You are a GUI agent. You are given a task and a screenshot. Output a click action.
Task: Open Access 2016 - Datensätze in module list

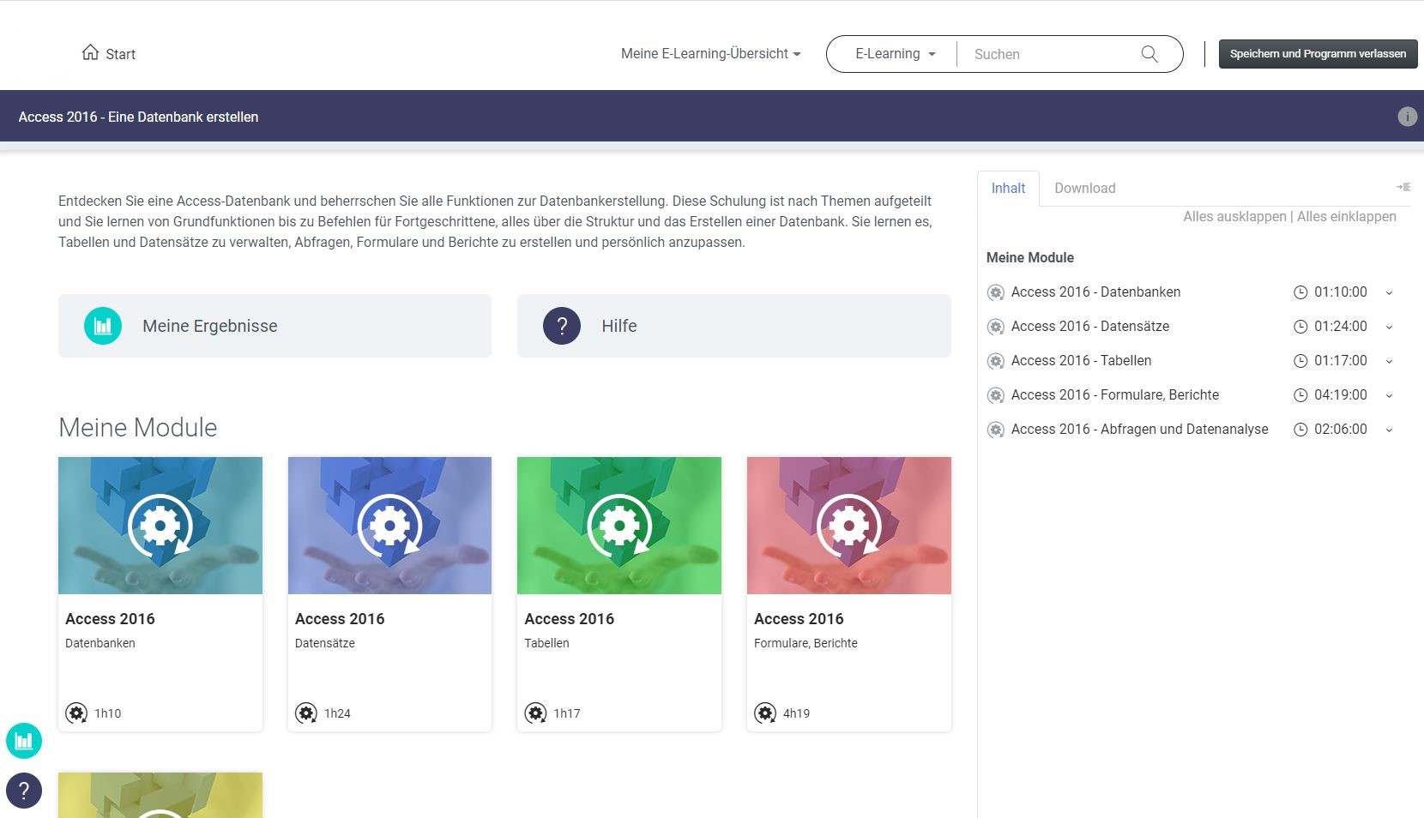point(1089,327)
